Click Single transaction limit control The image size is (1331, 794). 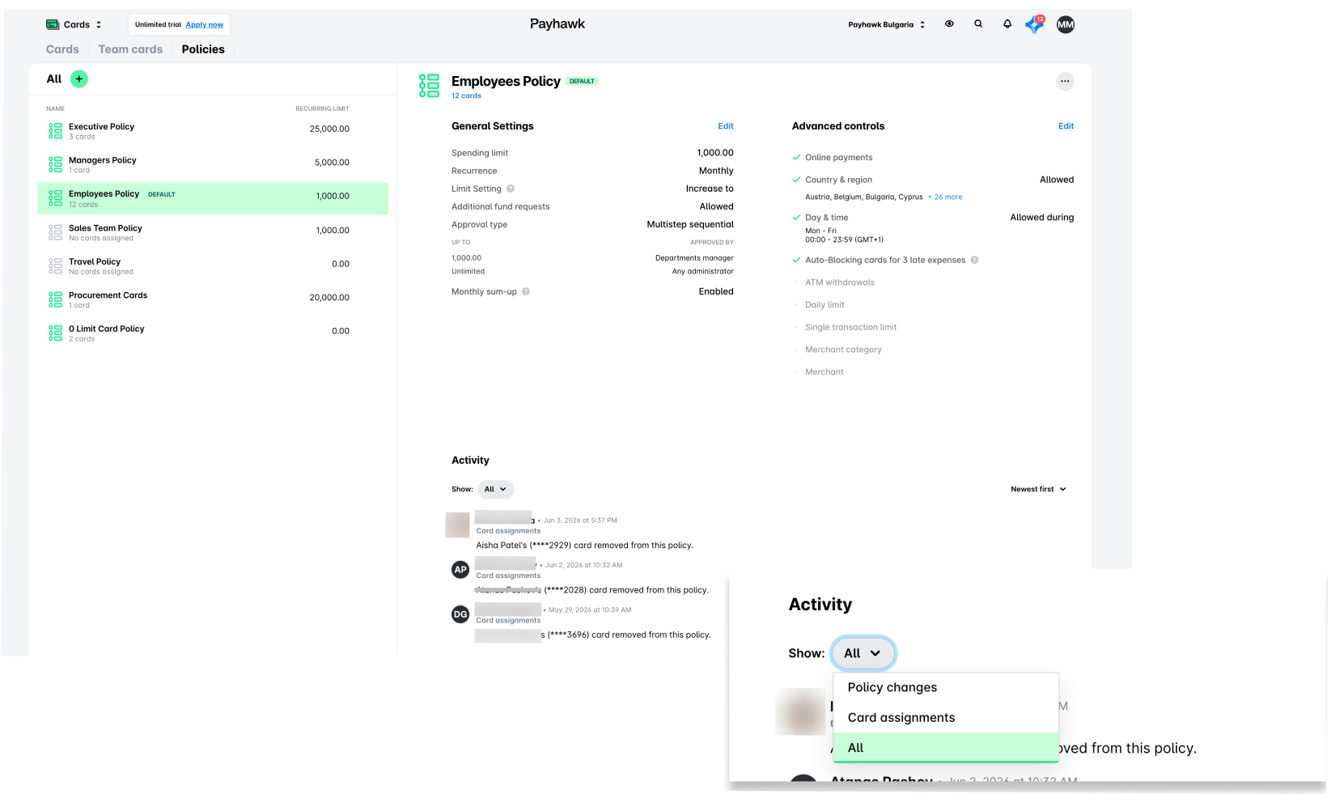(x=850, y=327)
